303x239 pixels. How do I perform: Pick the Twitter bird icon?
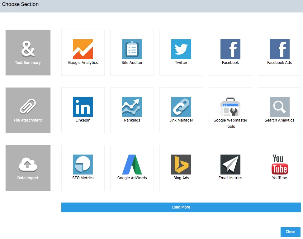click(x=181, y=49)
